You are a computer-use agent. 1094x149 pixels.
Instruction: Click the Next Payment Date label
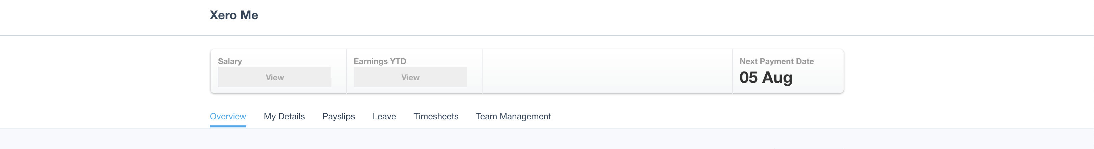point(776,61)
